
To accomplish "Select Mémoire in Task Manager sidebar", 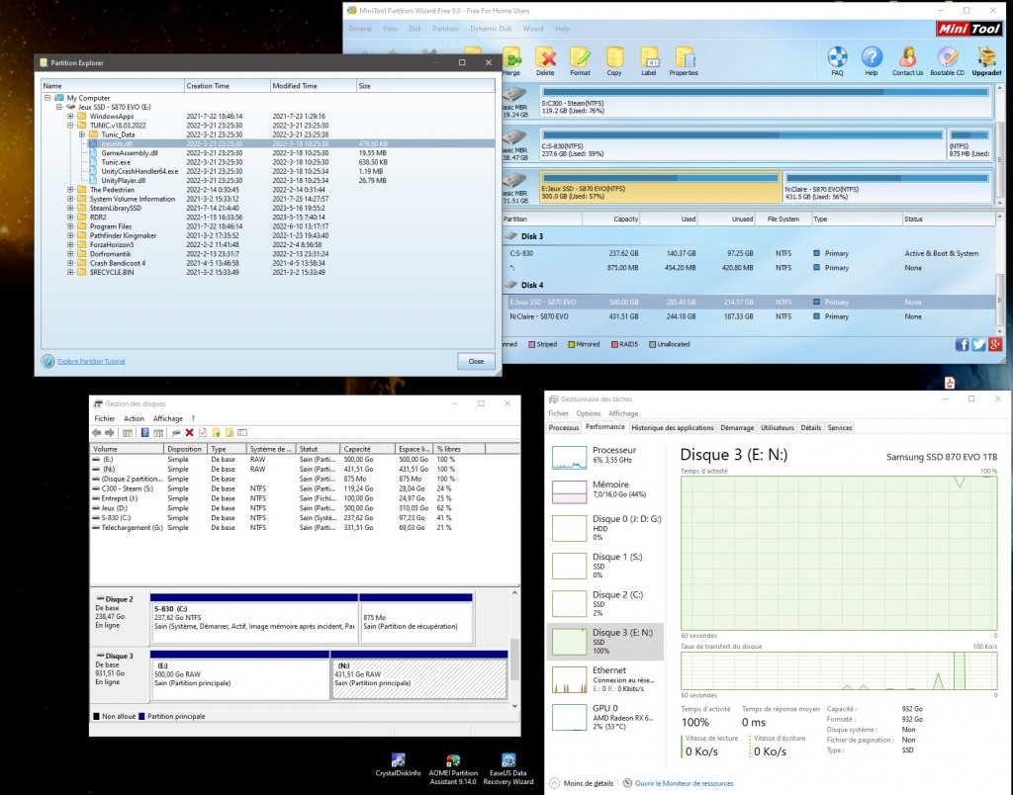I will (x=606, y=489).
